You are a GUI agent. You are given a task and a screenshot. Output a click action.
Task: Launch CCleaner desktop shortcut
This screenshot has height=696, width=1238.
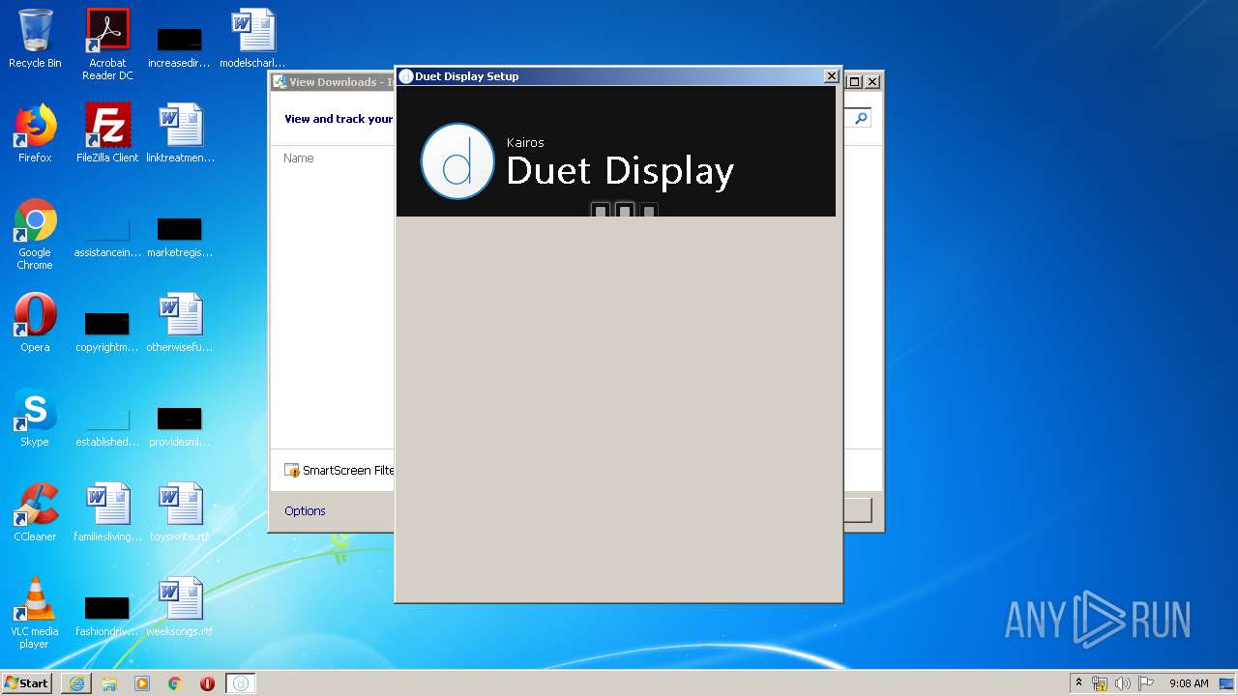[x=35, y=512]
